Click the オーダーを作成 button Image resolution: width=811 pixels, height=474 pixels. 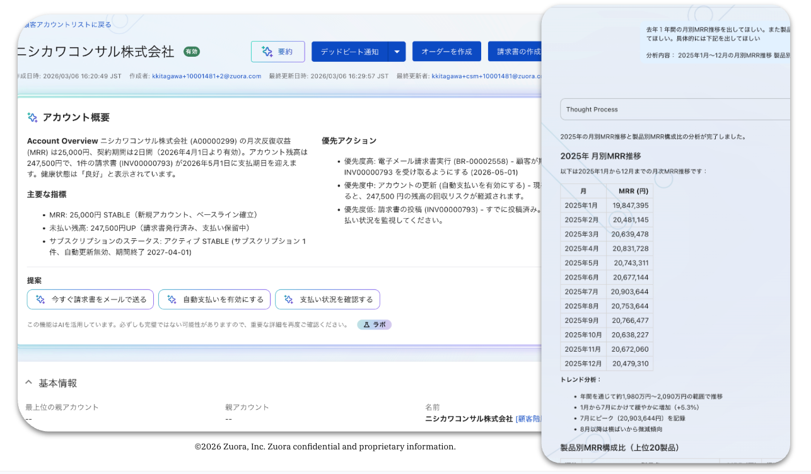pyautogui.click(x=446, y=52)
